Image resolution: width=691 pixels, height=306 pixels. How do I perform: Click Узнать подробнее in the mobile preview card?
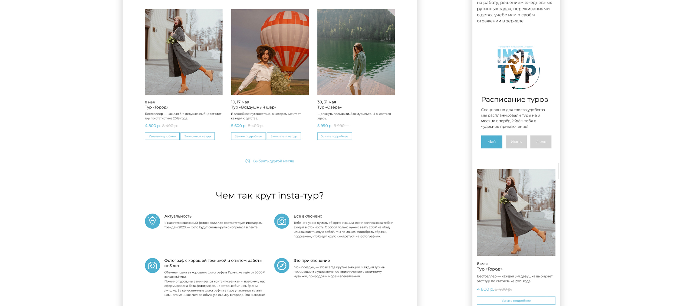click(x=516, y=301)
